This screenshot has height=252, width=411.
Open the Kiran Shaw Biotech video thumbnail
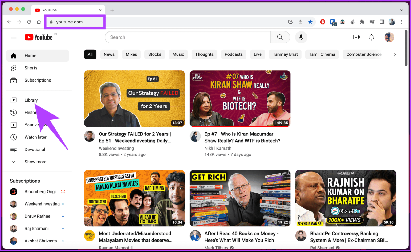(x=240, y=98)
